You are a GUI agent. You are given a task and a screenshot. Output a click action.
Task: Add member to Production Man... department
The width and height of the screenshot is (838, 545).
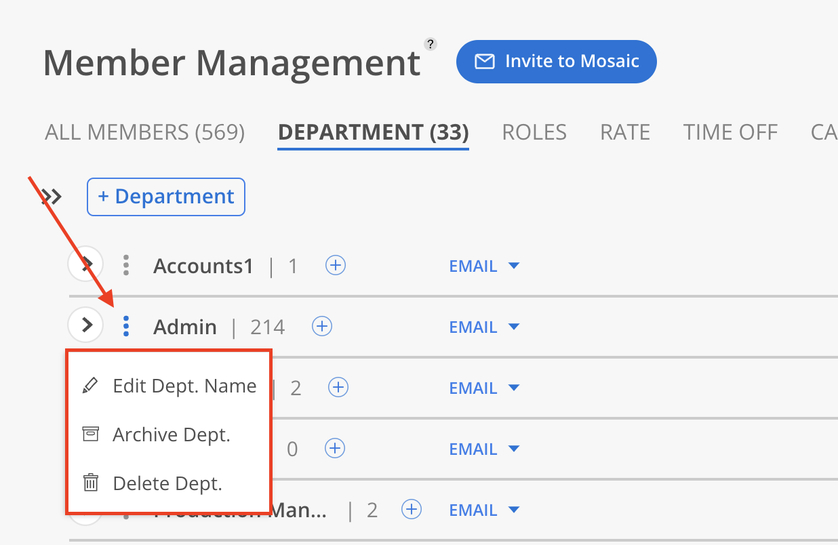tap(412, 509)
